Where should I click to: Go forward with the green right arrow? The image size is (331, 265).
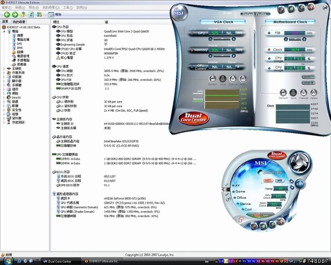[15, 14]
